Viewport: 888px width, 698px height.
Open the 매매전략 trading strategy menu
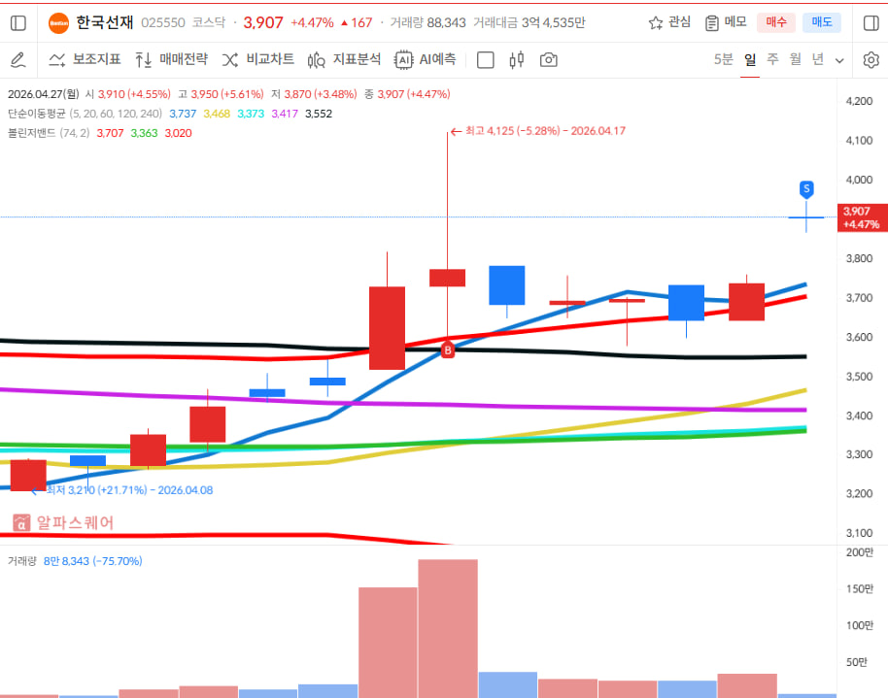172,60
